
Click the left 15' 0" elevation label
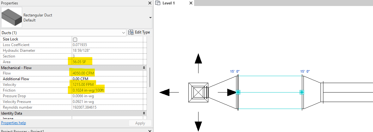[235, 71]
